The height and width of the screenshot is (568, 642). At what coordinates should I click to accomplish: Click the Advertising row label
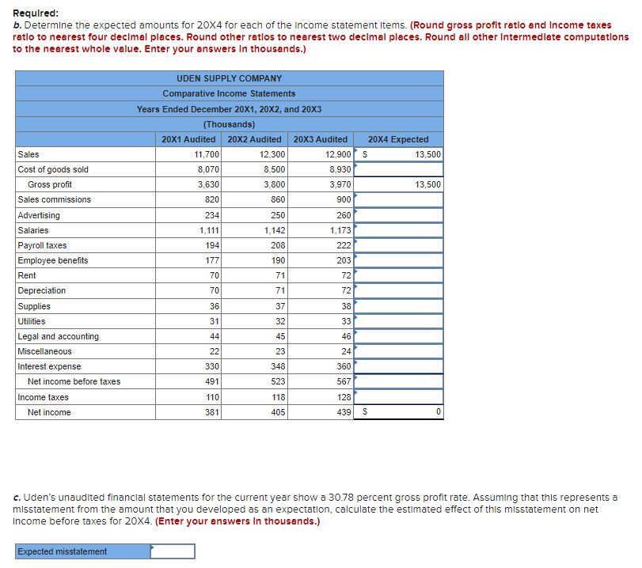[x=39, y=215]
